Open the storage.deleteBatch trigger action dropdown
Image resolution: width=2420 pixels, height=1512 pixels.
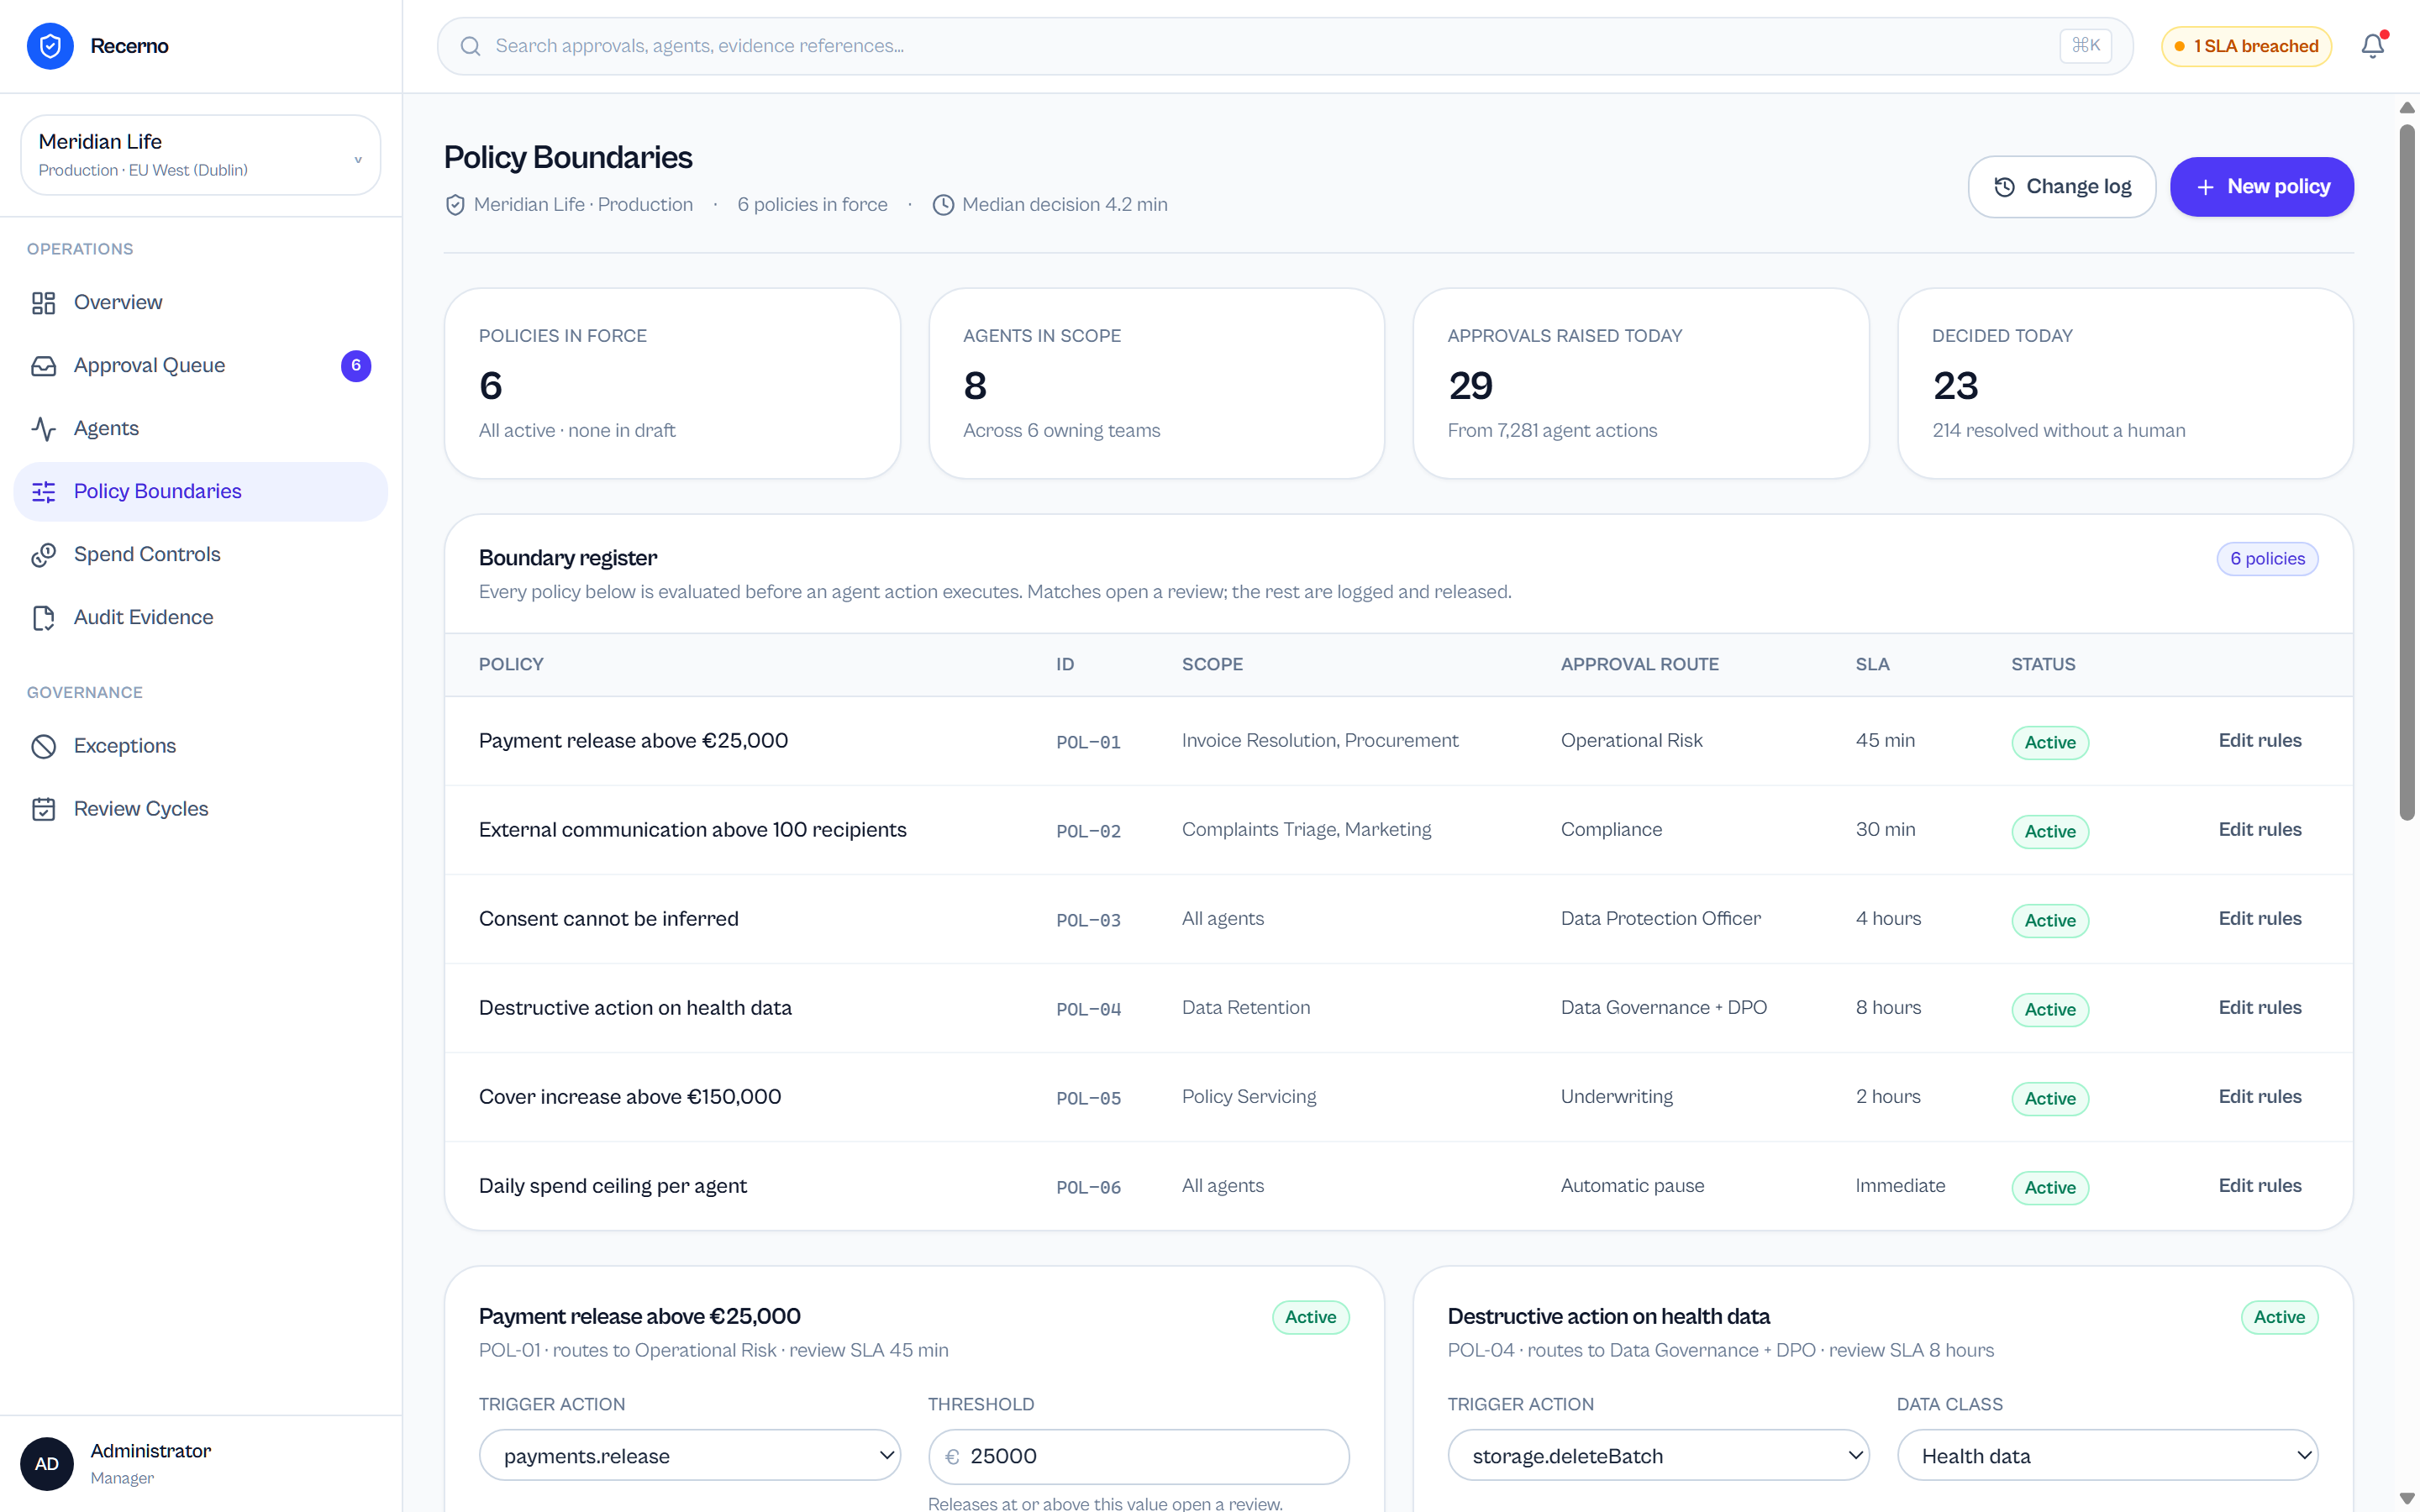point(1658,1456)
